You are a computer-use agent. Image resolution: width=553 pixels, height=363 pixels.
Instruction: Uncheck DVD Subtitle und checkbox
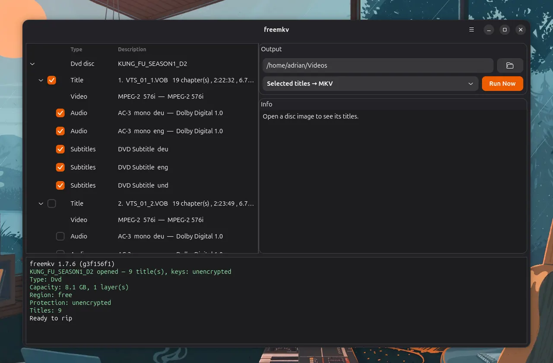60,185
